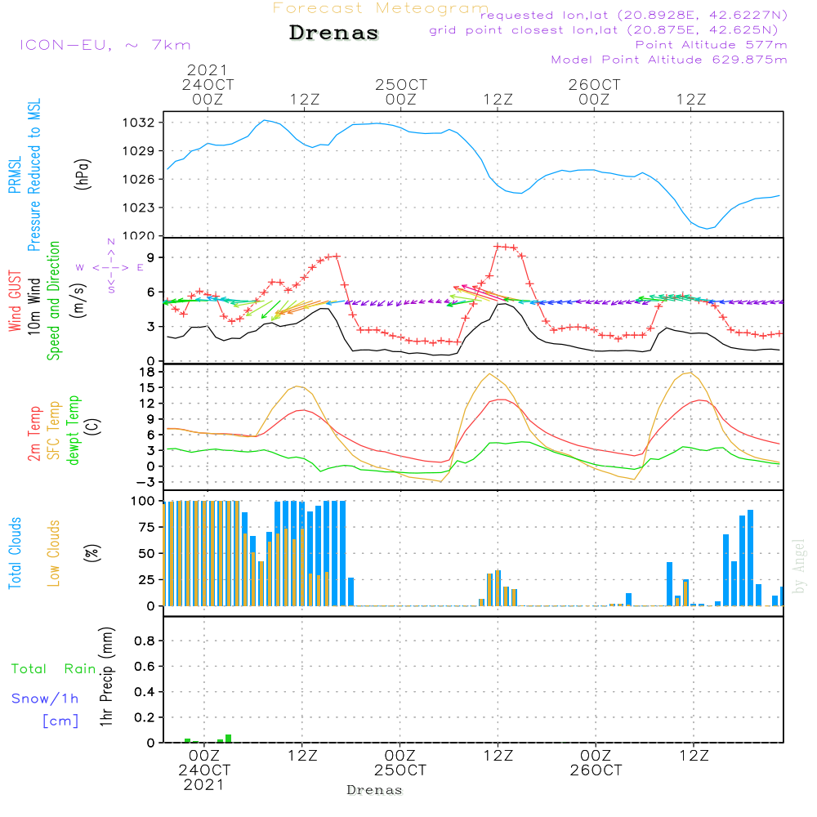
Task: Click the Model Point Altitude 629.875m text
Action: 669,60
